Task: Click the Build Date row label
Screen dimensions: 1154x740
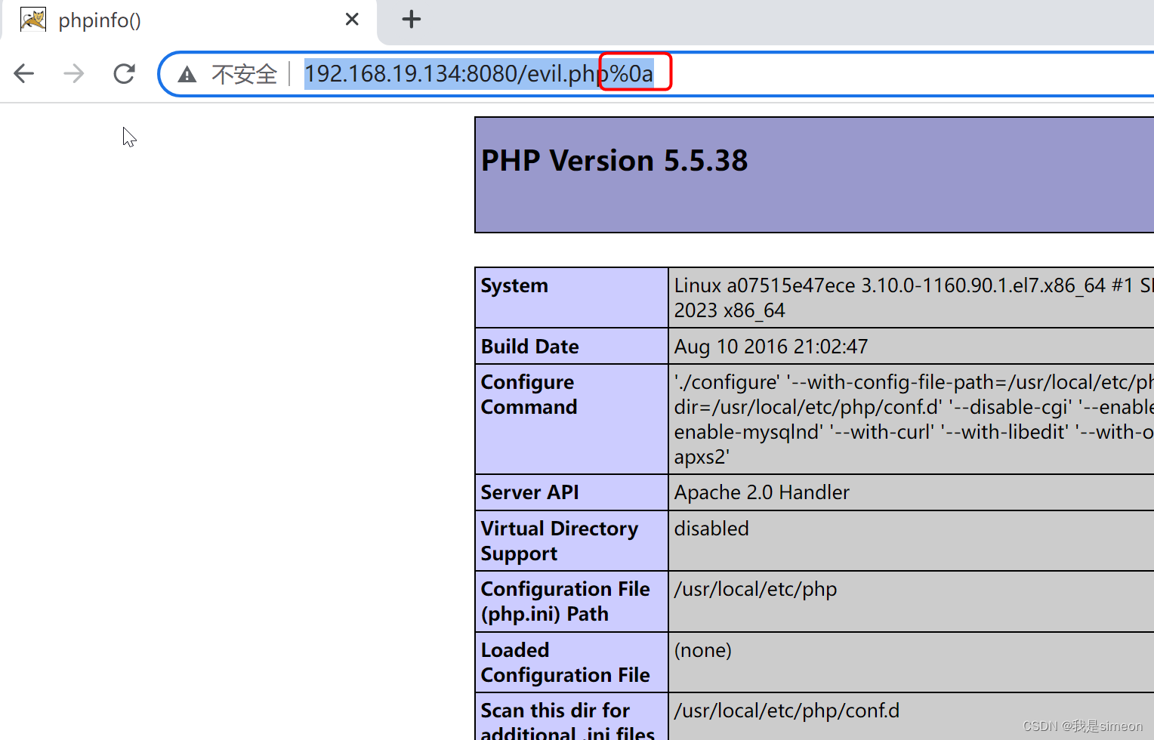Action: point(529,347)
